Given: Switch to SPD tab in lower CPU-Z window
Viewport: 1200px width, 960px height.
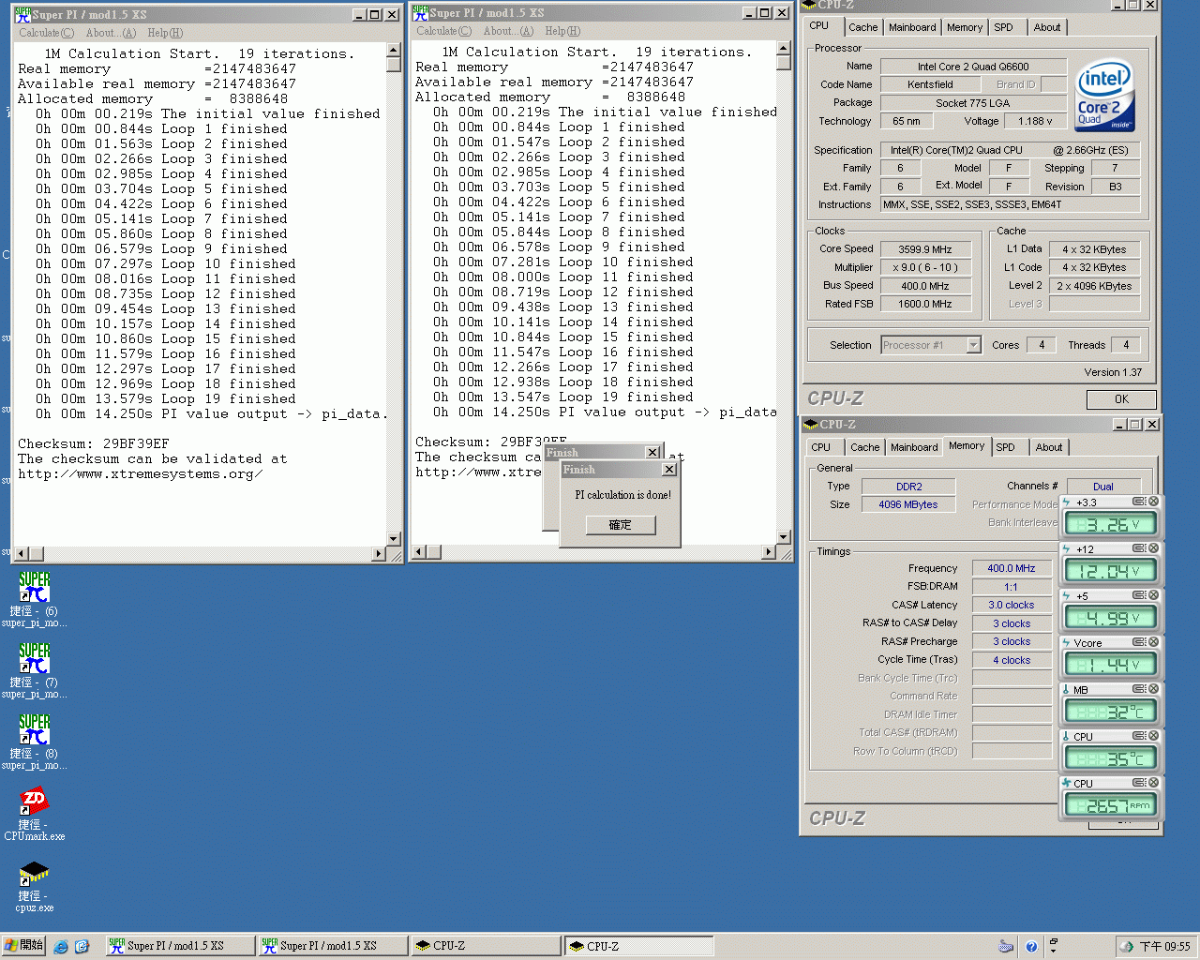Looking at the screenshot, I should [1005, 447].
